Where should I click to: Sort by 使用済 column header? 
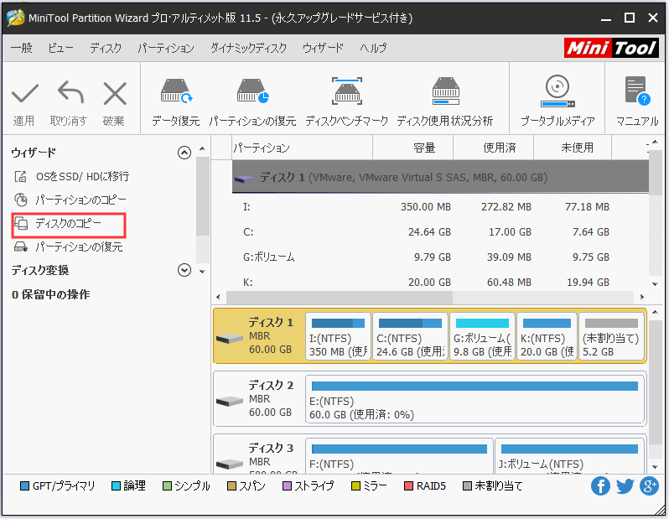(x=493, y=148)
